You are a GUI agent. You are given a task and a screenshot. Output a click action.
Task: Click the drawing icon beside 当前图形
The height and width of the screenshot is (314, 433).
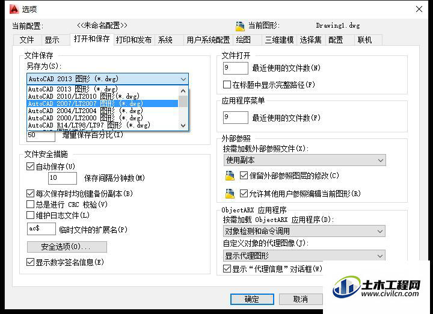[x=240, y=26]
